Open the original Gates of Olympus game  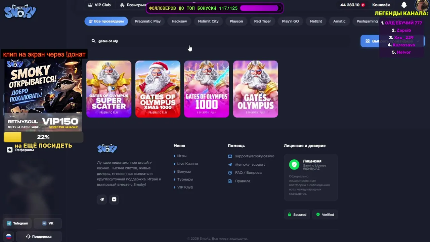pos(256,89)
